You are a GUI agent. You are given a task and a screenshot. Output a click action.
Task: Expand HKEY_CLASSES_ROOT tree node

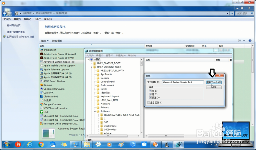click(92, 63)
